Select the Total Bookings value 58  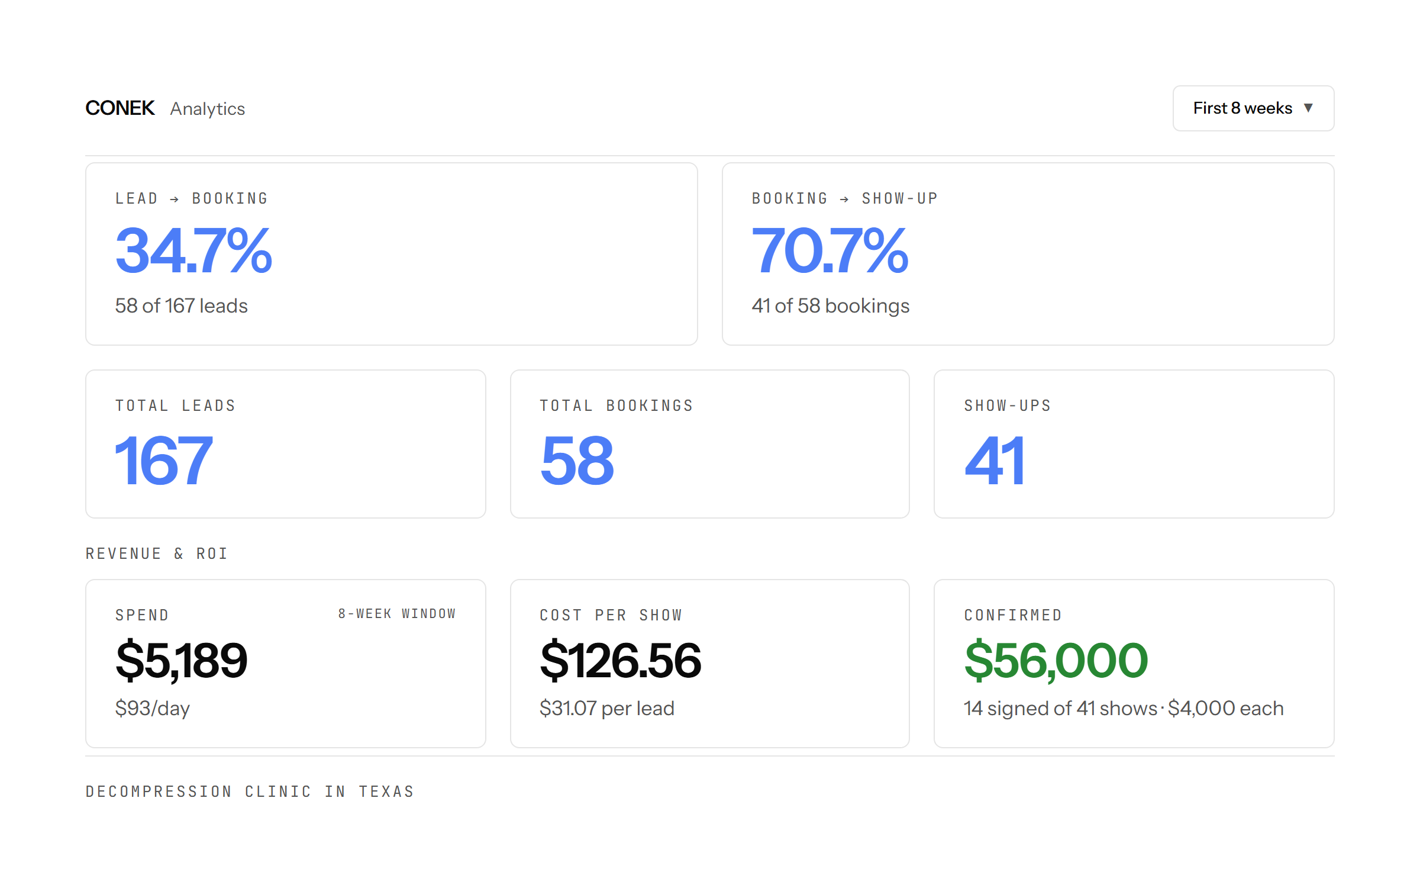coord(577,460)
